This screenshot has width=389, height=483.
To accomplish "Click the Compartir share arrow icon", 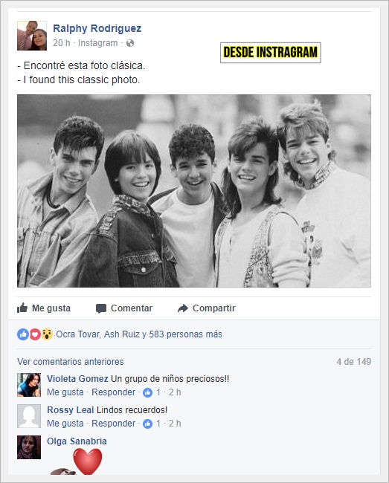I will (x=183, y=308).
